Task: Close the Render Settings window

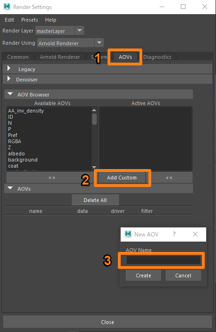Action: [205, 7]
